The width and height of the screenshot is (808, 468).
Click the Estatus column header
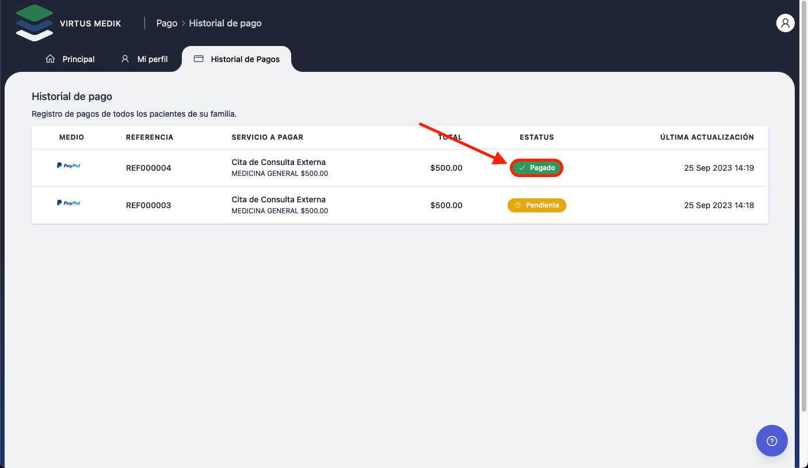pos(536,137)
